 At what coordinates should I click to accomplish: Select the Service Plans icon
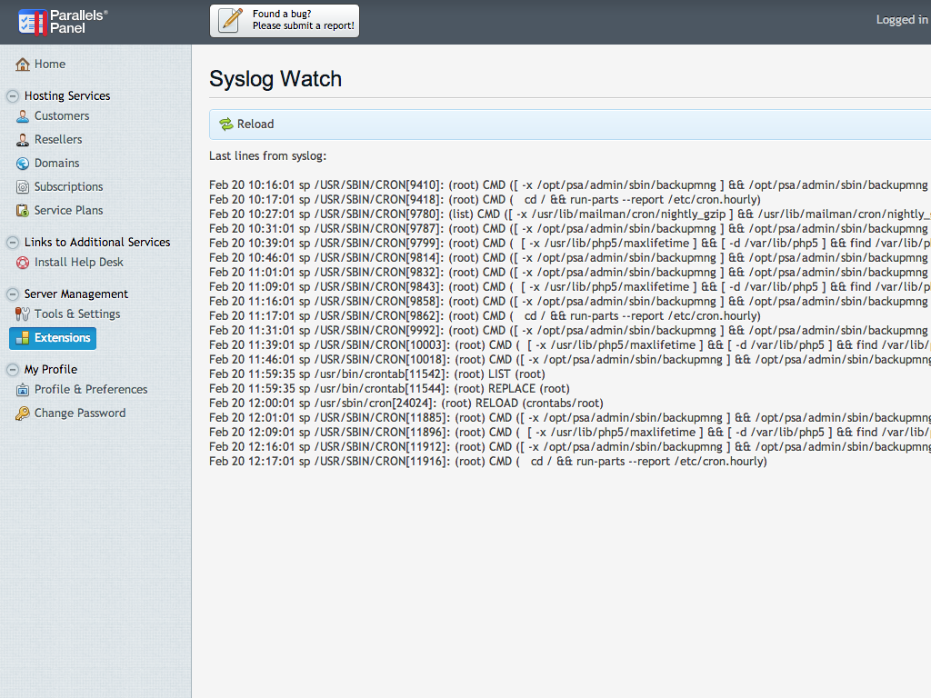click(x=22, y=210)
